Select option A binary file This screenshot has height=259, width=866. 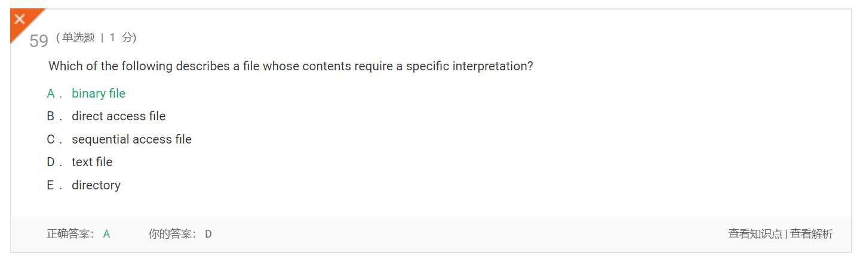click(86, 93)
